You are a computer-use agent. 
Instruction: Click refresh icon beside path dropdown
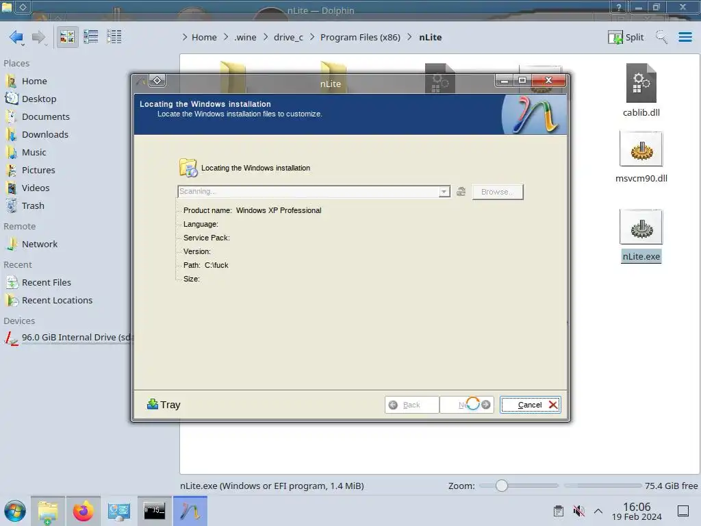(x=461, y=192)
